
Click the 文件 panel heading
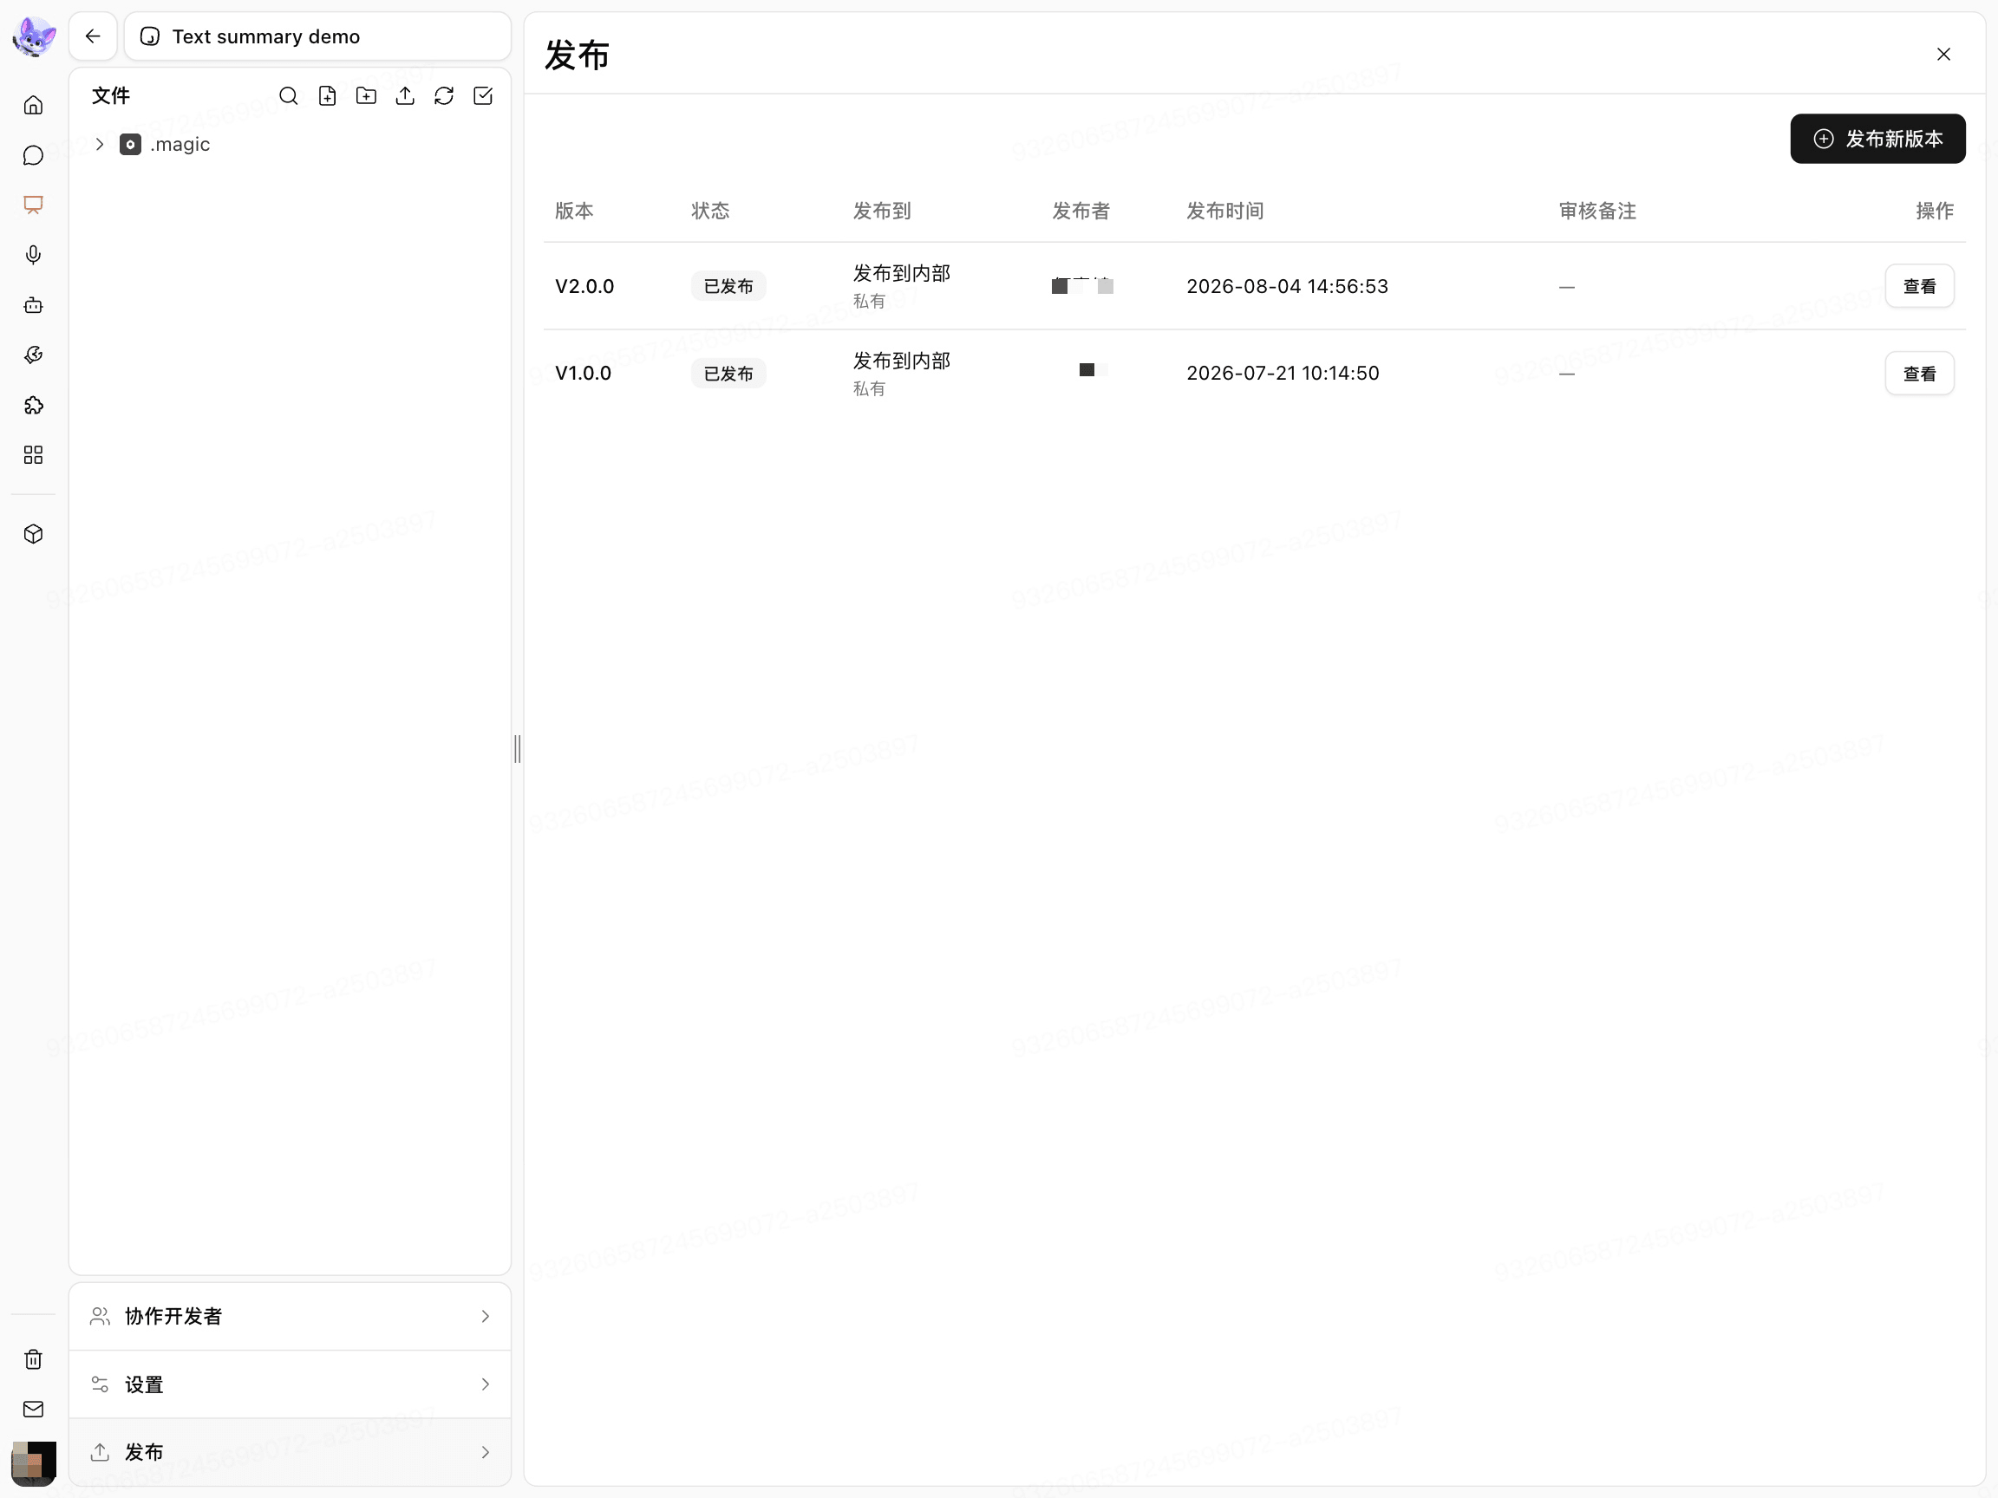coord(111,95)
